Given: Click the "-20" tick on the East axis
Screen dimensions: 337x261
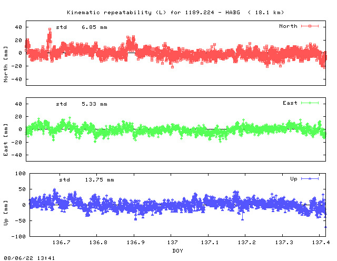Looking at the screenshot, I should [16, 142].
